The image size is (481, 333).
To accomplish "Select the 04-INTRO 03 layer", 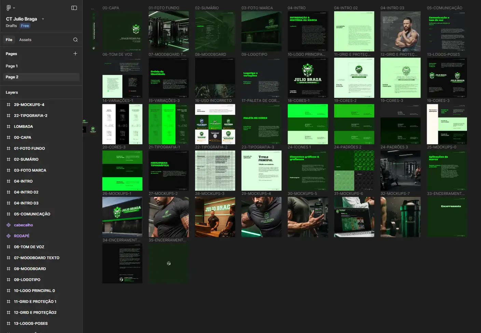I will (x=26, y=203).
